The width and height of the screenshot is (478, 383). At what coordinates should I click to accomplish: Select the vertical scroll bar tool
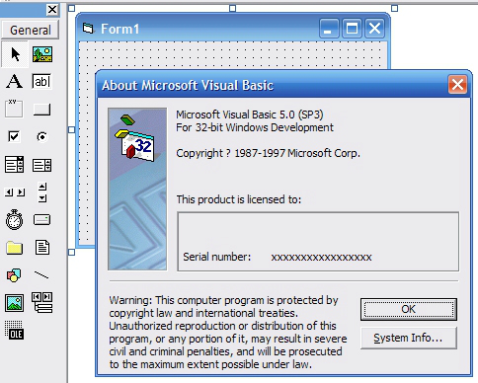(42, 192)
